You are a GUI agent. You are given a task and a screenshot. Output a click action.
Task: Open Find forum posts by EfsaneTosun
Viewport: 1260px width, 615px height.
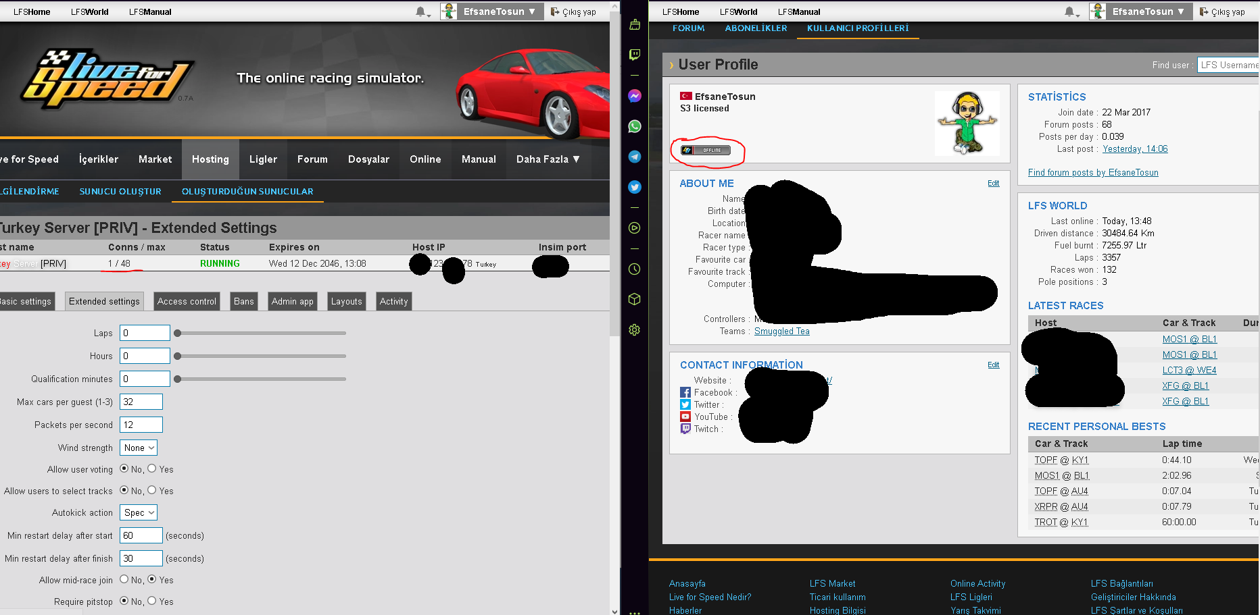point(1093,173)
